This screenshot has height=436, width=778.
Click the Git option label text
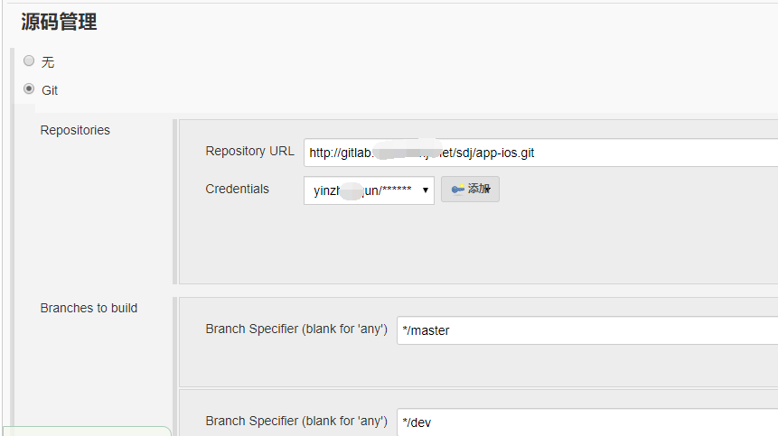click(50, 90)
